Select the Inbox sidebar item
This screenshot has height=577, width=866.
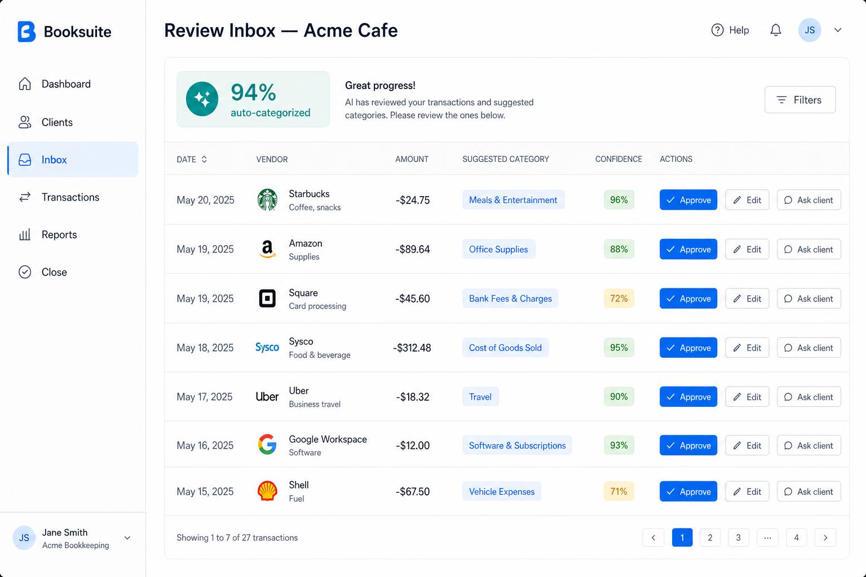click(x=73, y=159)
